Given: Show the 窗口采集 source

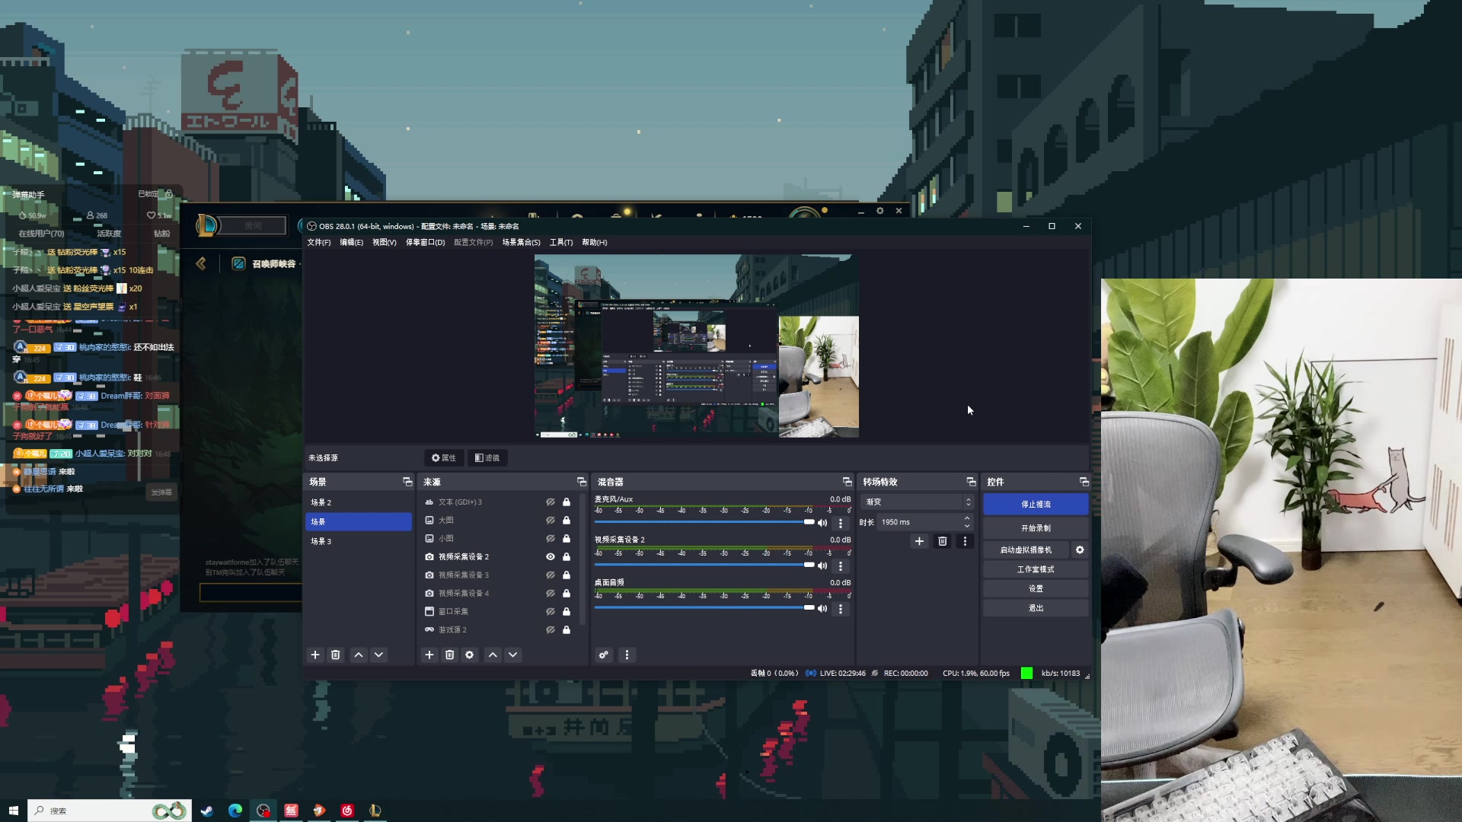Looking at the screenshot, I should click(x=551, y=611).
